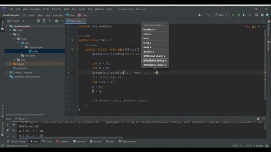Screen dimensions: 271x152
Task: Click Run with Coverage icon
Action: coord(244,15)
